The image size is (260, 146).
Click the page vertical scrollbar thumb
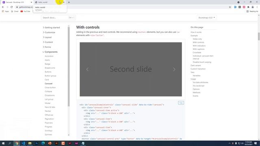259,36
